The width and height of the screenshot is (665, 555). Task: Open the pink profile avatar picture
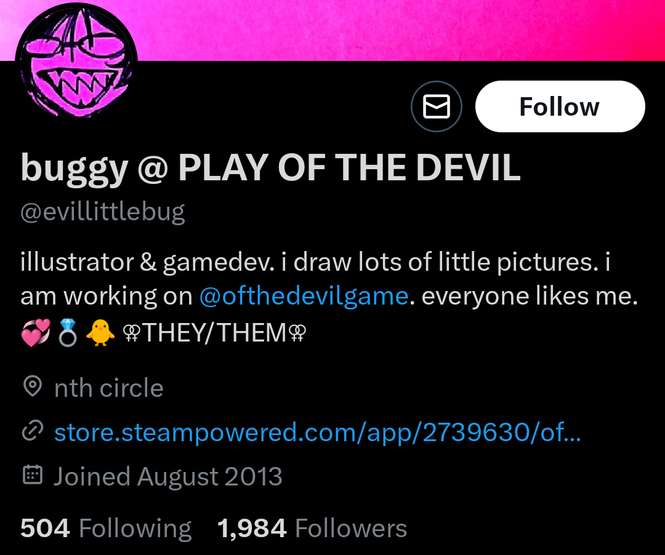[76, 62]
